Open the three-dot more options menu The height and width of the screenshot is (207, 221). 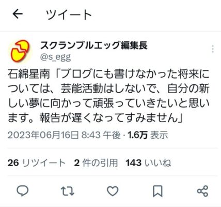[213, 49]
